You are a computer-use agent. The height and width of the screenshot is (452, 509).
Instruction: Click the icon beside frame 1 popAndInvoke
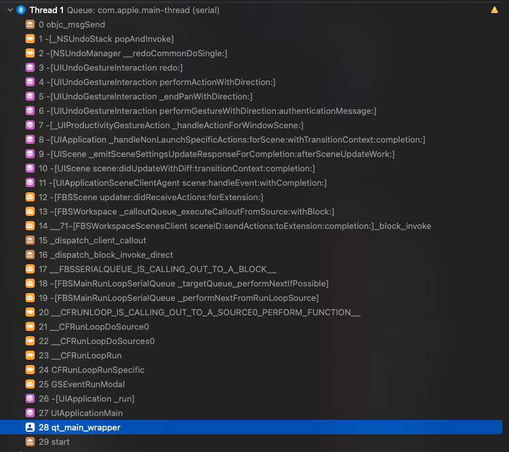tap(30, 39)
